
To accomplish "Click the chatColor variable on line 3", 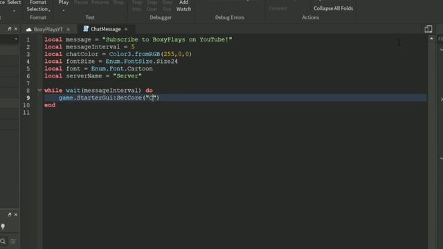I will (82, 54).
